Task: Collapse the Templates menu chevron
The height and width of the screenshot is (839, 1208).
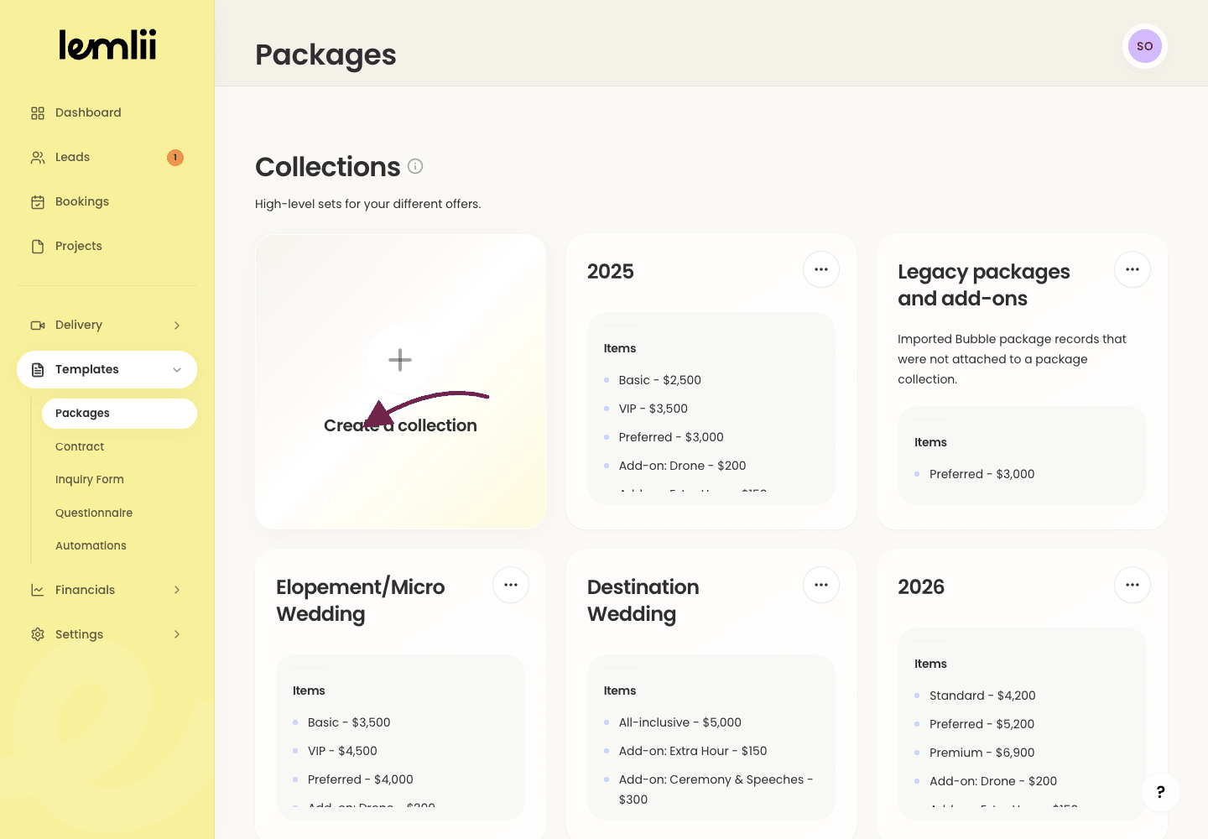Action: (x=177, y=370)
